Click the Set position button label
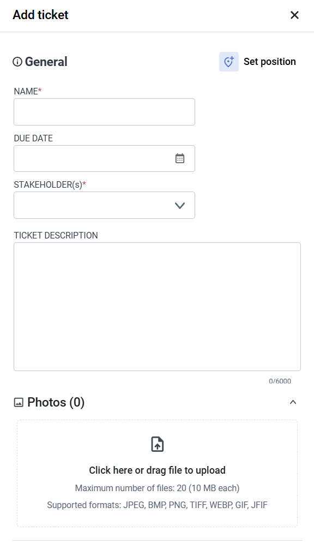 coord(270,62)
